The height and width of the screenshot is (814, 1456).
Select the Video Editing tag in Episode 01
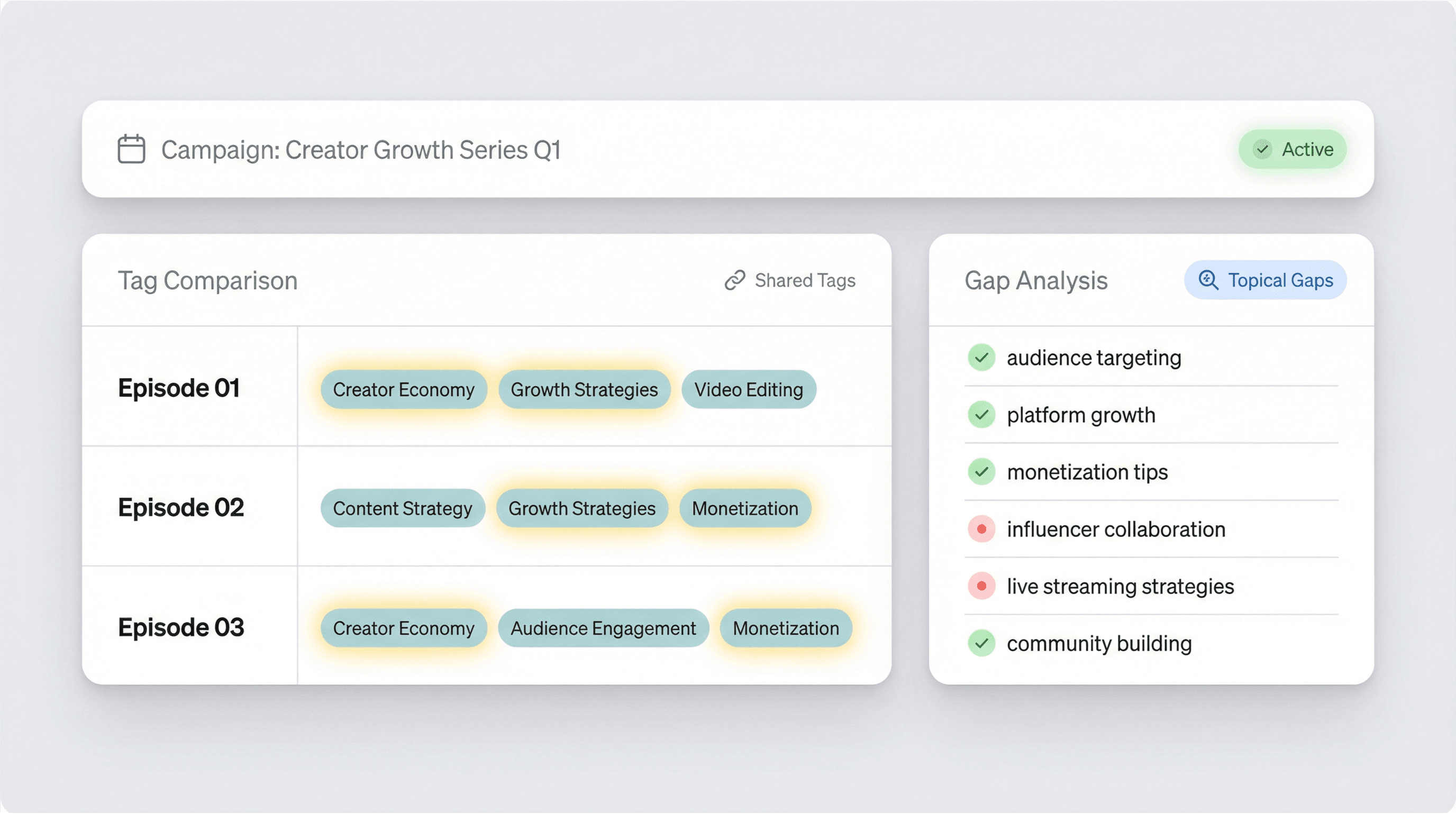pyautogui.click(x=748, y=390)
